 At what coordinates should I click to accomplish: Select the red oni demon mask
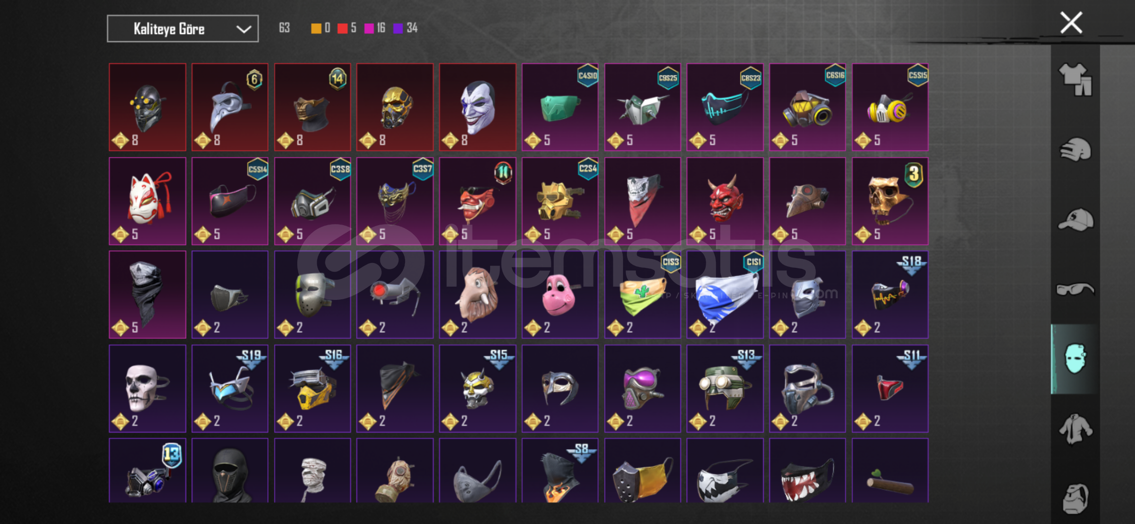tap(725, 201)
